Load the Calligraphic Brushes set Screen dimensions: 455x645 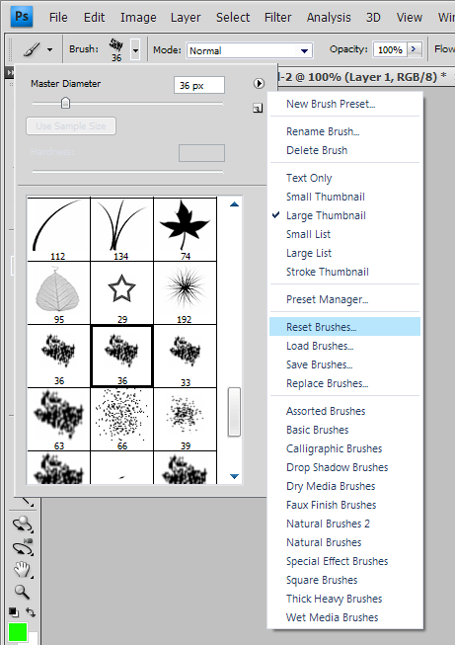tap(335, 448)
